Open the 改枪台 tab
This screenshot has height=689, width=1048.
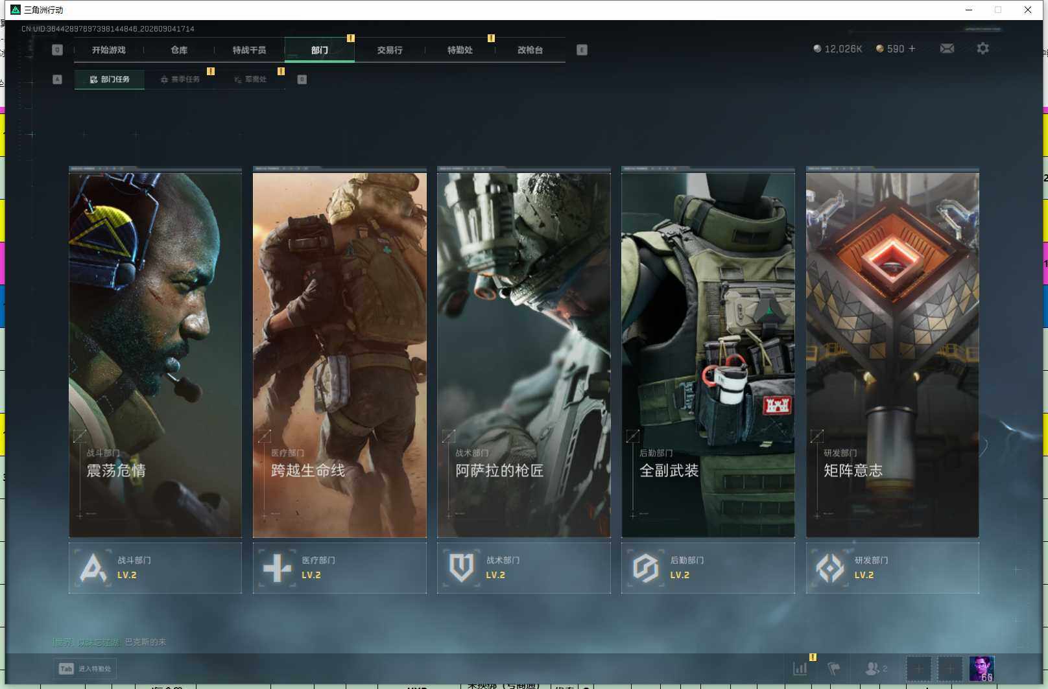(530, 50)
